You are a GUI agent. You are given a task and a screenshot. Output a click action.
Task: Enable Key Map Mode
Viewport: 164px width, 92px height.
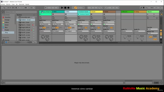[147, 8]
